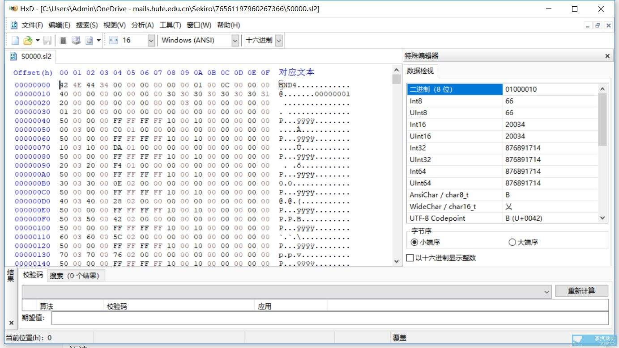619x348 pixels.
Task: Open the bytes per row dropdown showing 16
Action: pos(151,40)
